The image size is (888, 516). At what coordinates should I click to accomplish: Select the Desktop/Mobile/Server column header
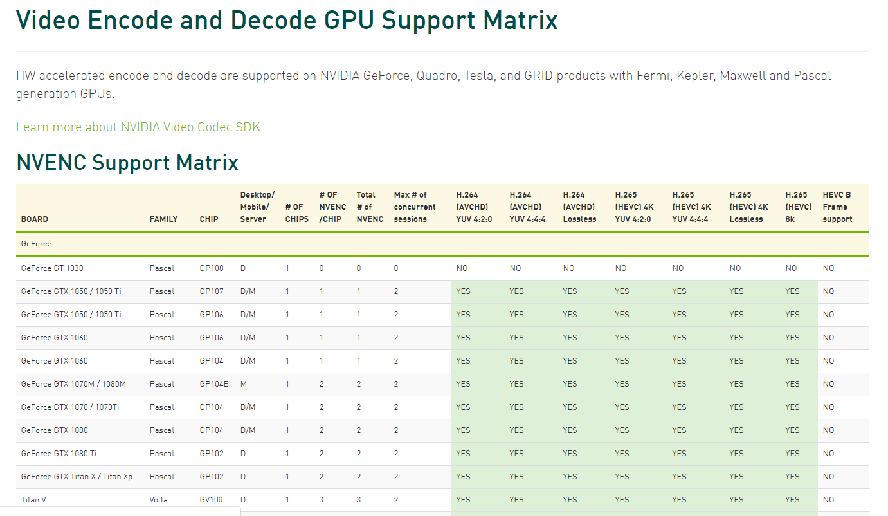click(257, 207)
